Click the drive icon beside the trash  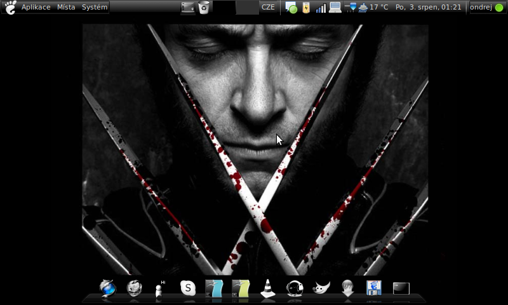click(188, 8)
